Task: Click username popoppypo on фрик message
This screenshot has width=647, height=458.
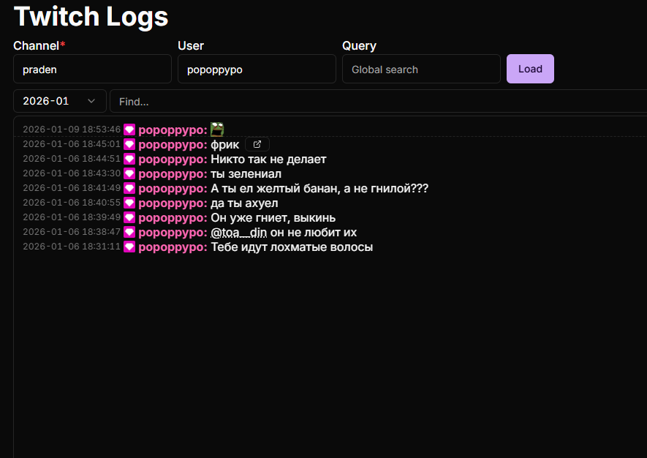Action: [173, 145]
